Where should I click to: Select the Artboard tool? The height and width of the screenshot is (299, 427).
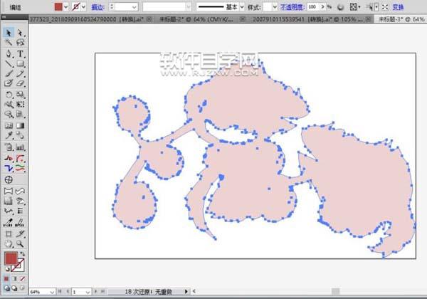[x=9, y=234]
